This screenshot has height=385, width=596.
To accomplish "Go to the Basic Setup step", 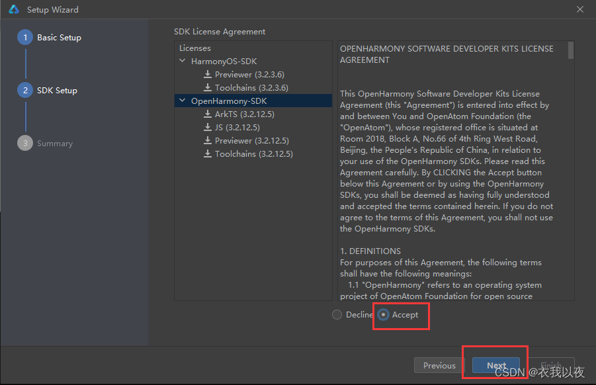I will click(x=59, y=37).
